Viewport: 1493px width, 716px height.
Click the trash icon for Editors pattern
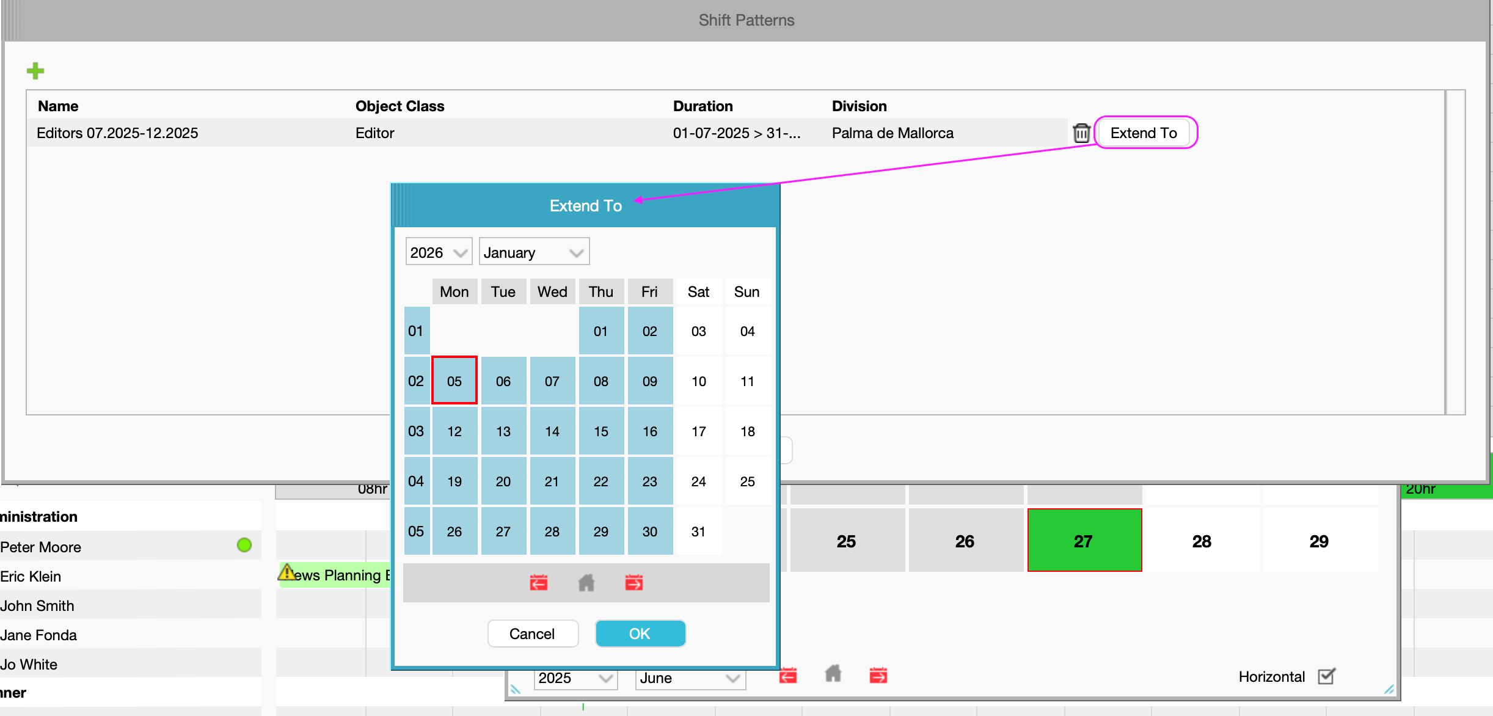1081,133
